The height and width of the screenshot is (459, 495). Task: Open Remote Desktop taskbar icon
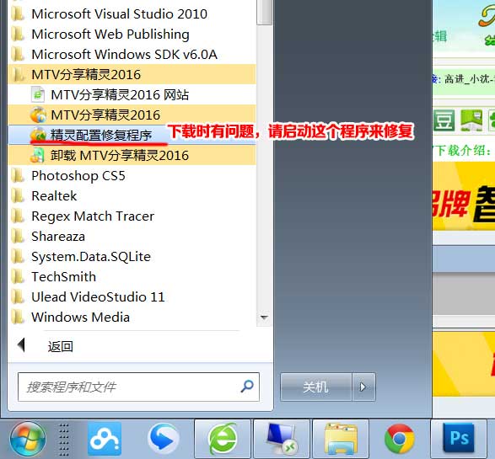pyautogui.click(x=282, y=439)
